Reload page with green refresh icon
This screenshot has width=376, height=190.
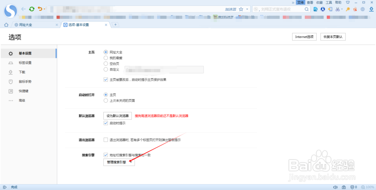tap(32, 9)
